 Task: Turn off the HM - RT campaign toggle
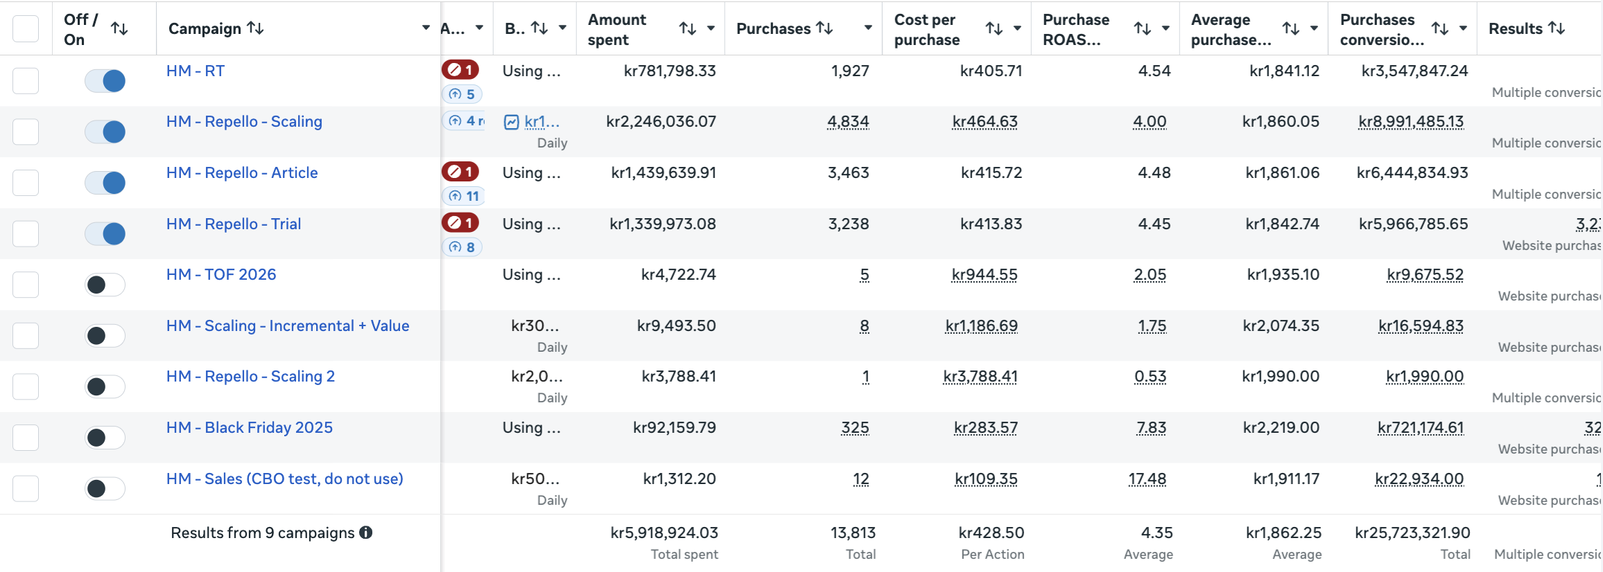(x=105, y=81)
